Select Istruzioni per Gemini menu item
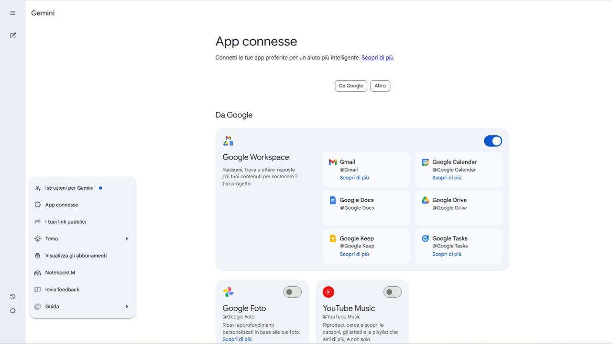This screenshot has height=344, width=612. click(x=69, y=188)
